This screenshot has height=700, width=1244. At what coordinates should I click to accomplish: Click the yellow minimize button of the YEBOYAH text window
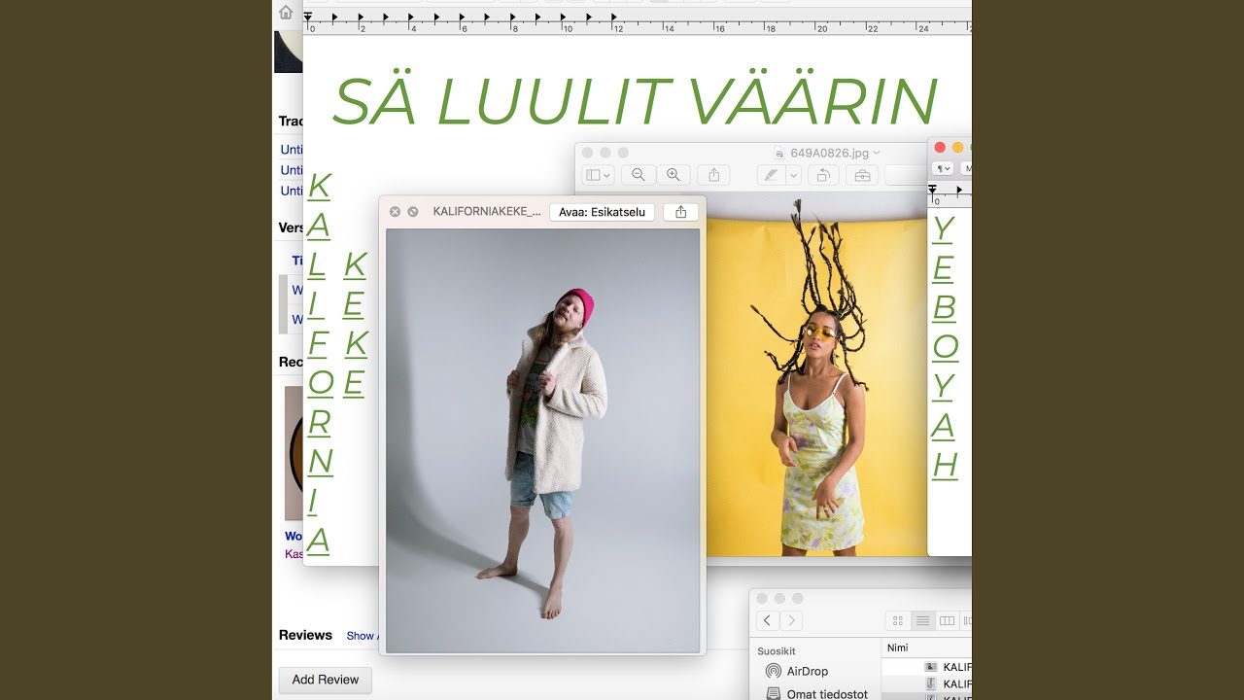[x=957, y=147]
